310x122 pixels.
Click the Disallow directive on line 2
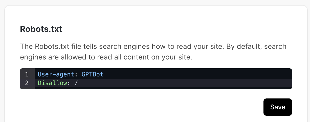[52, 83]
